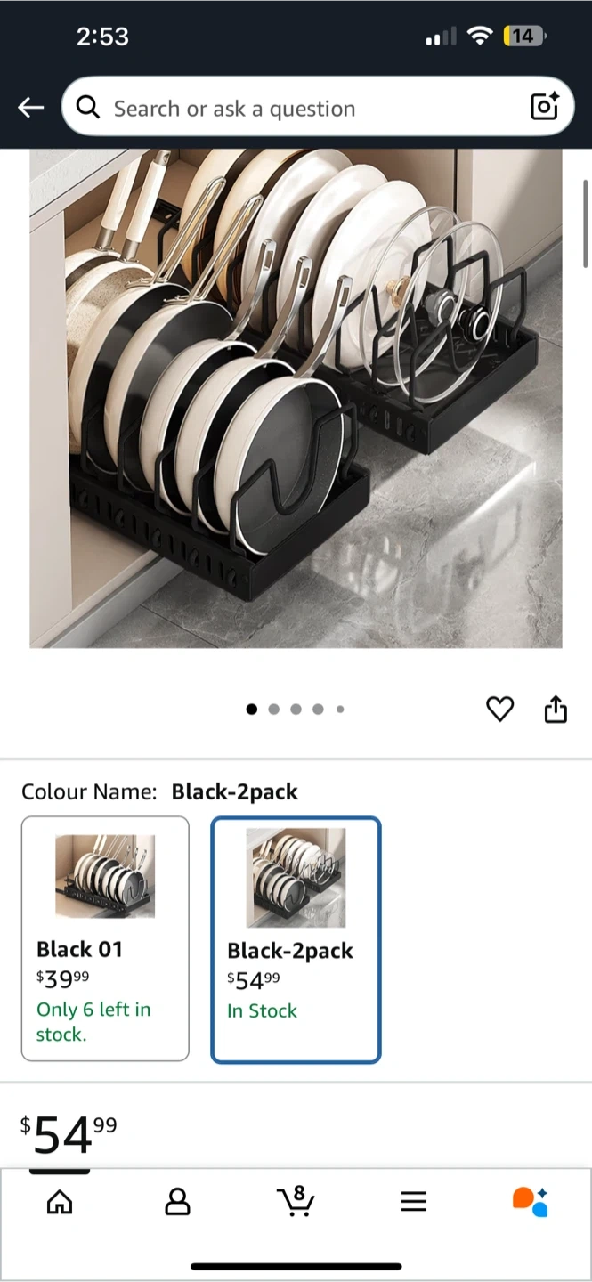Jump to third image carousel dot

point(296,710)
